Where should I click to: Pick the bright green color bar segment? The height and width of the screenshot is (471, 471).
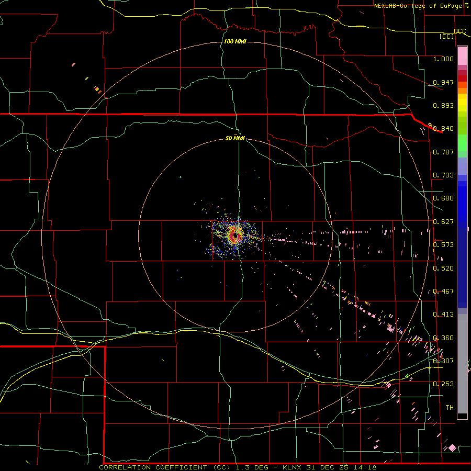(462, 143)
